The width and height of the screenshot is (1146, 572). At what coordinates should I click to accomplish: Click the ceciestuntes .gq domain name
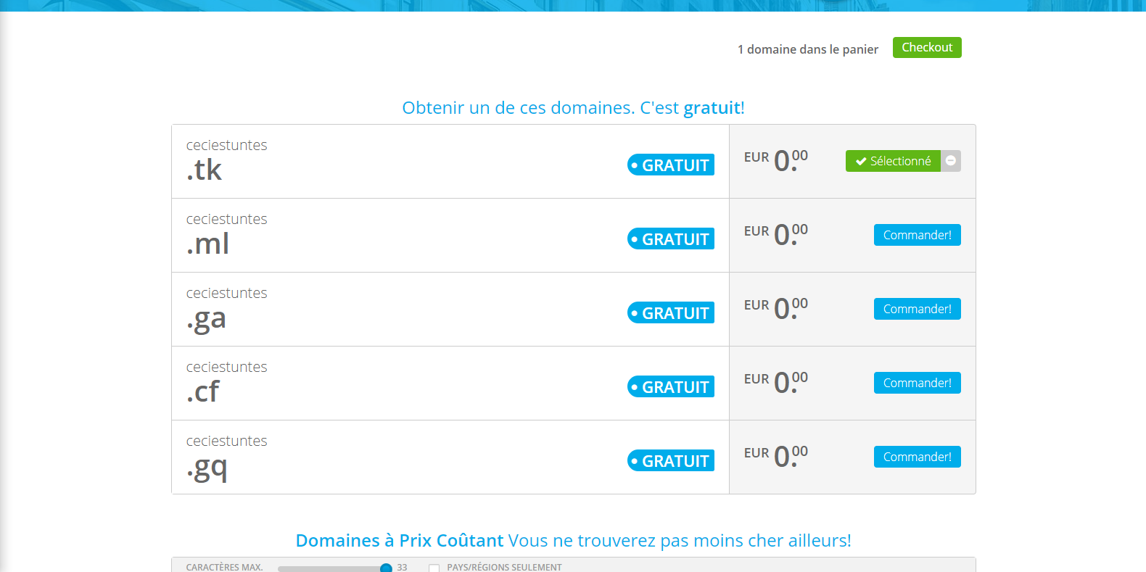[226, 457]
